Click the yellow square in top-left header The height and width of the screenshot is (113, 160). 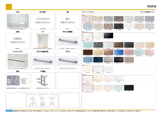pos(9,7)
